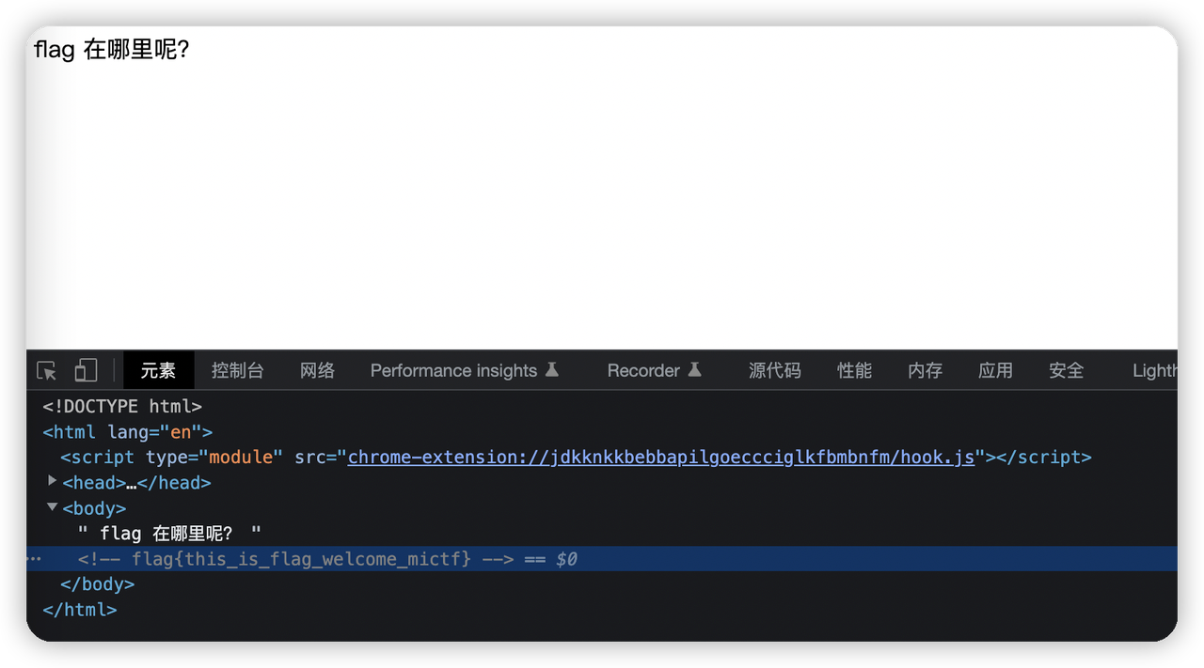Click the flask icon beside Performance insights
This screenshot has width=1204, height=668.
(552, 370)
